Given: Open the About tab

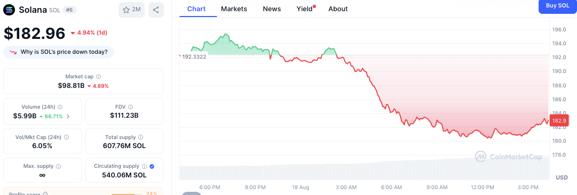Looking at the screenshot, I should (x=338, y=9).
